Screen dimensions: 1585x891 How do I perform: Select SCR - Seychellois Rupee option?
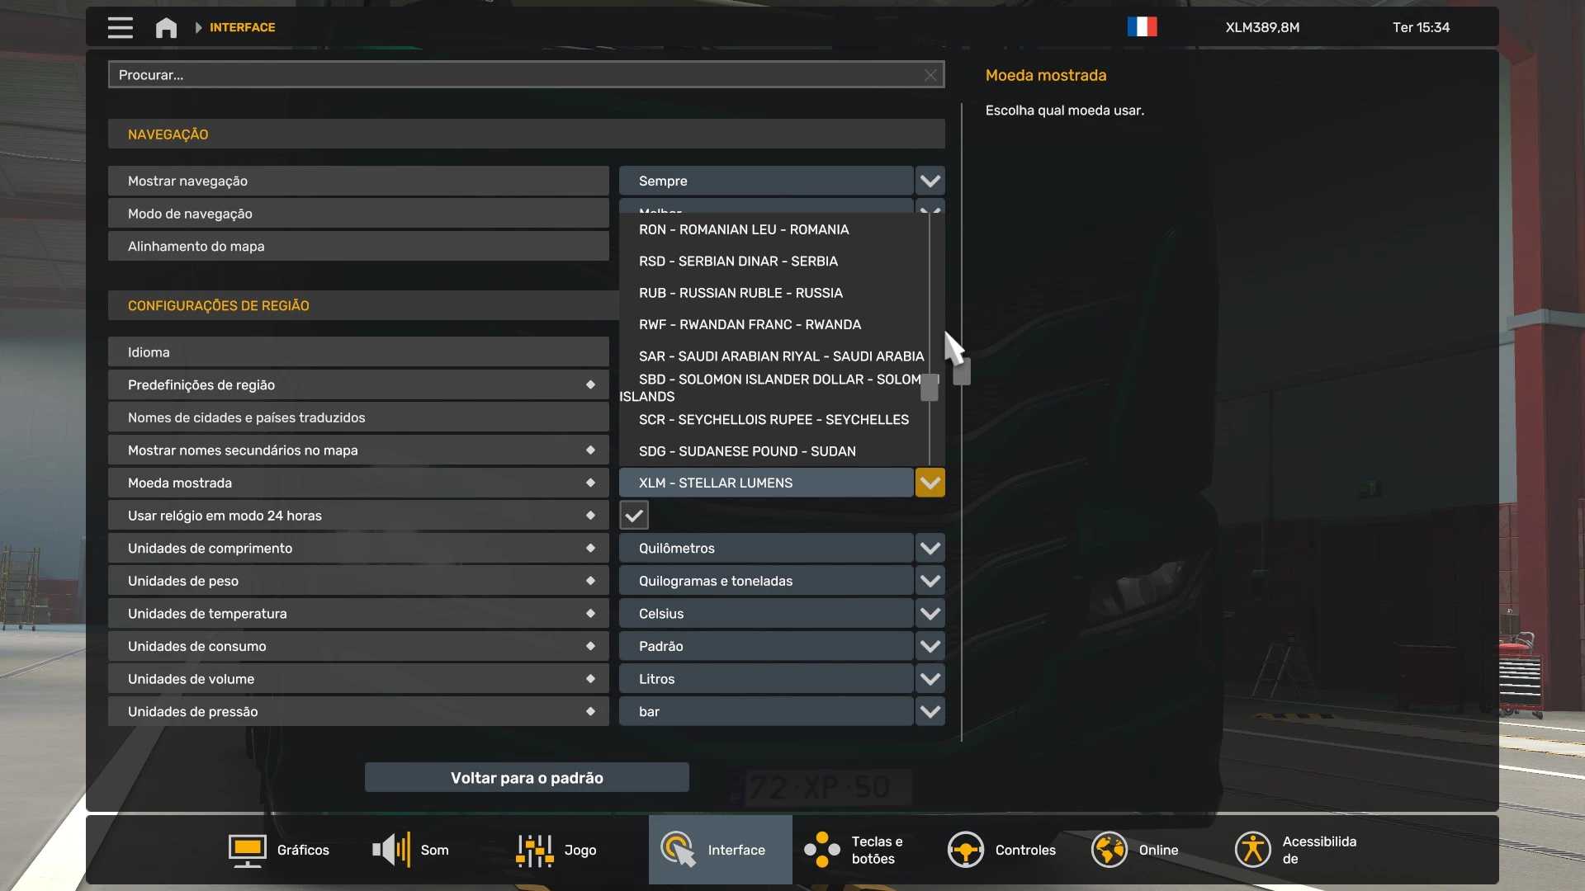(774, 419)
